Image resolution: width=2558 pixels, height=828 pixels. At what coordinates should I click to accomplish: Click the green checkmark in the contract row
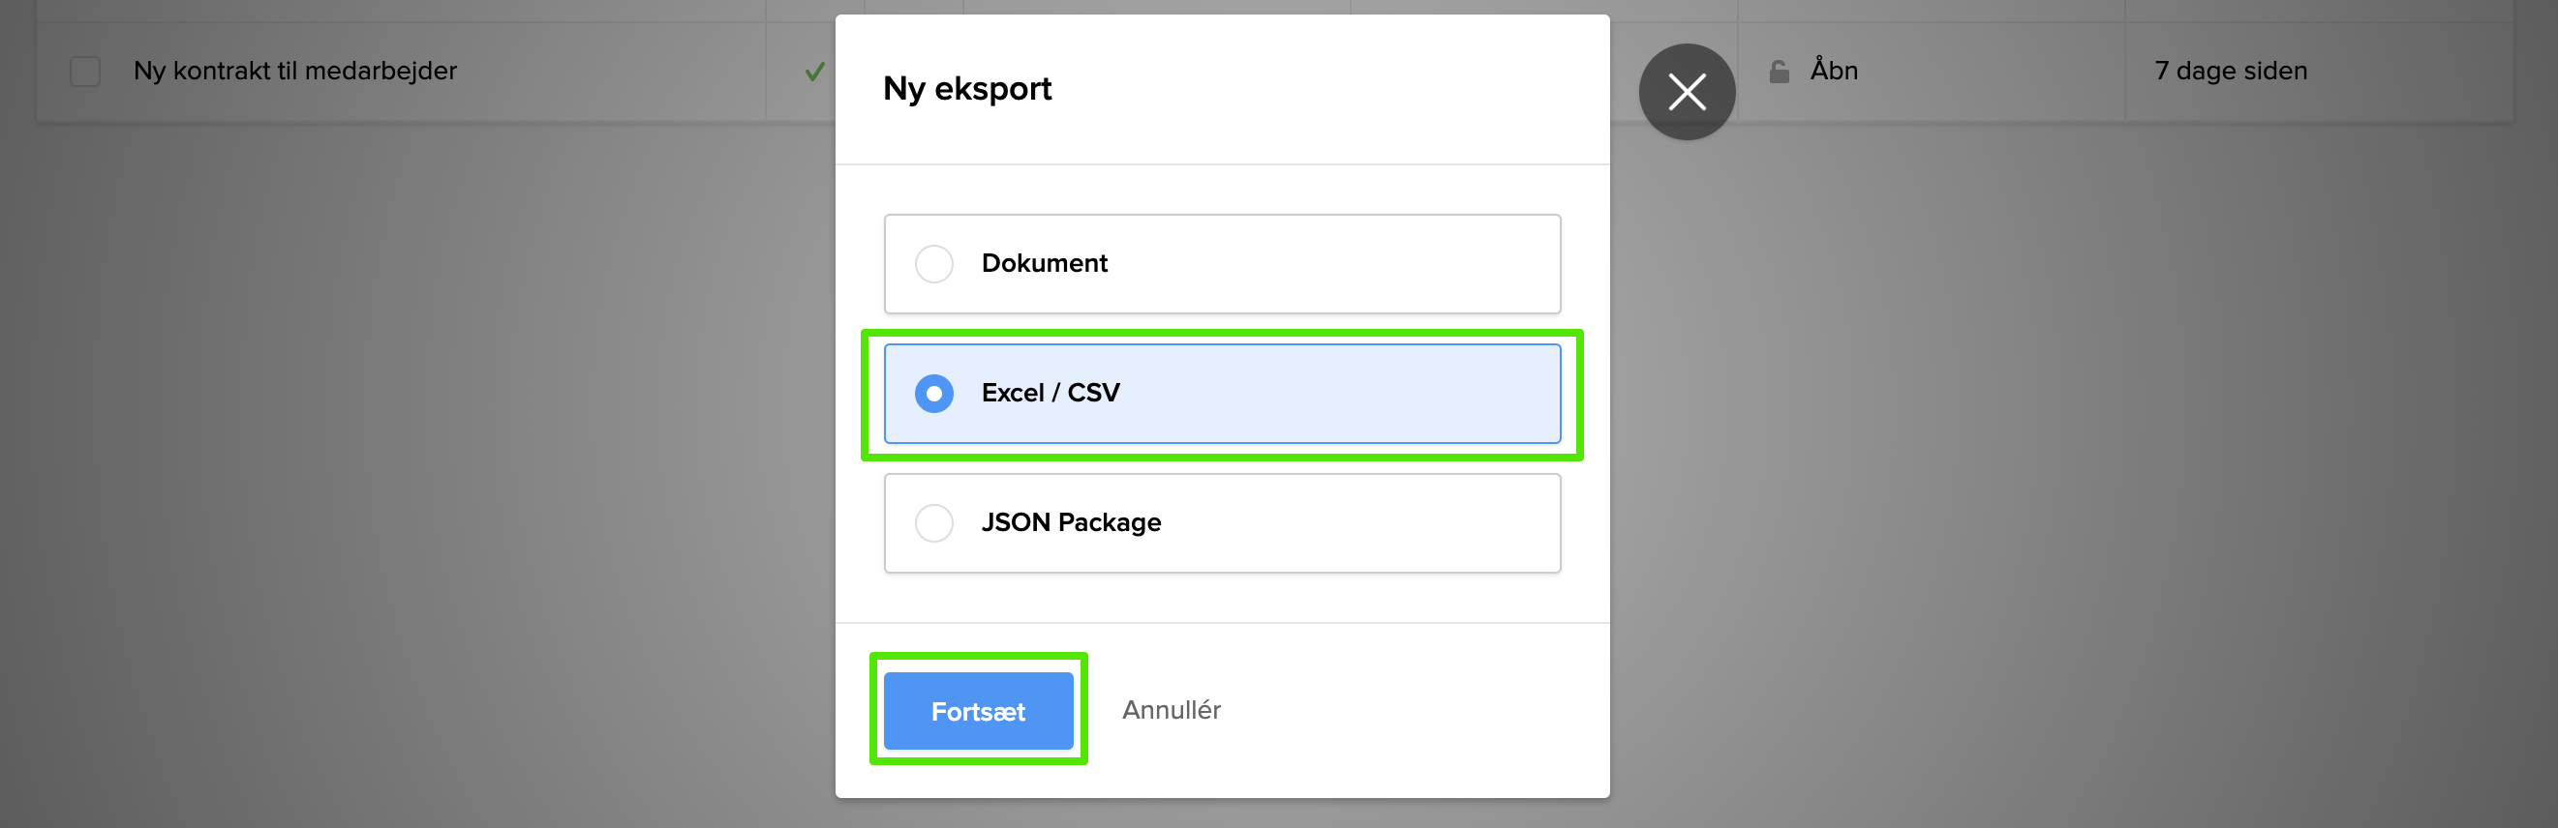click(x=814, y=72)
